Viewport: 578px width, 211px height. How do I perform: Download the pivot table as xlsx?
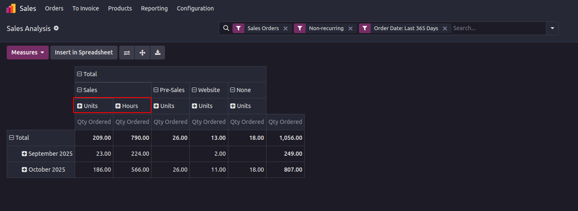157,53
